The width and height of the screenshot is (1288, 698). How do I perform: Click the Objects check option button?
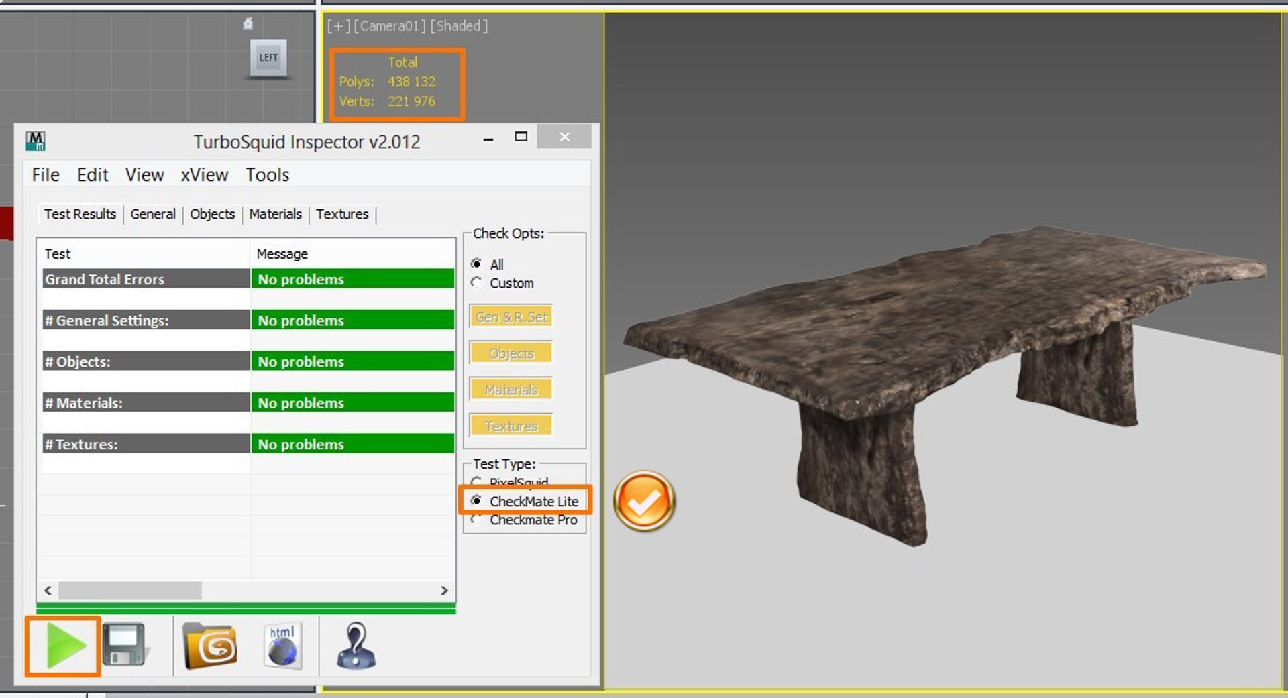[x=511, y=353]
